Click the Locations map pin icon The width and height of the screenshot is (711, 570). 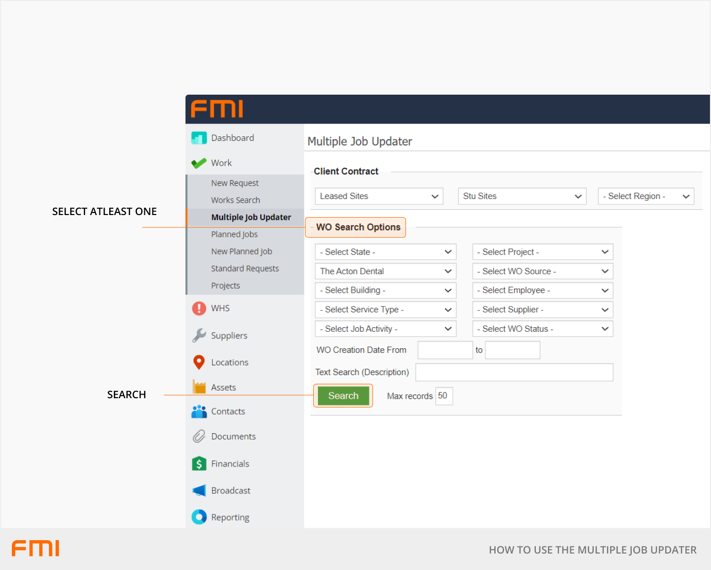(x=199, y=362)
